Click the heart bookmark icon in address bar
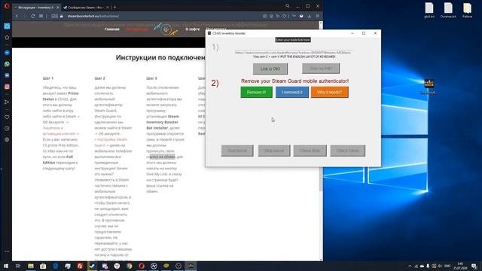The height and width of the screenshot is (271, 482). coord(285,16)
